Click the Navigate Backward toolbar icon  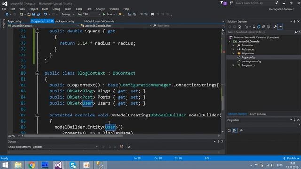coord(7,15)
